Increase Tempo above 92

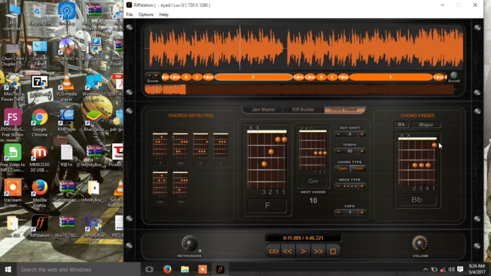click(x=361, y=151)
